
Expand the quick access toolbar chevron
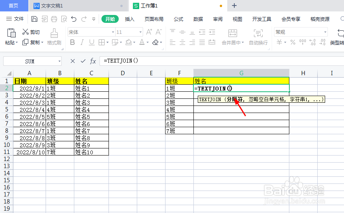[94, 19]
